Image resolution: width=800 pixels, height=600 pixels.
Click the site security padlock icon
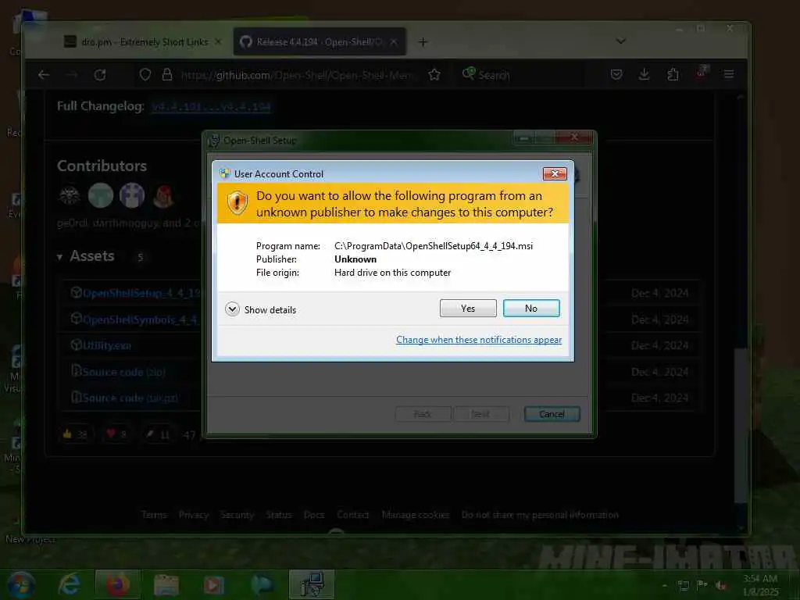point(167,75)
